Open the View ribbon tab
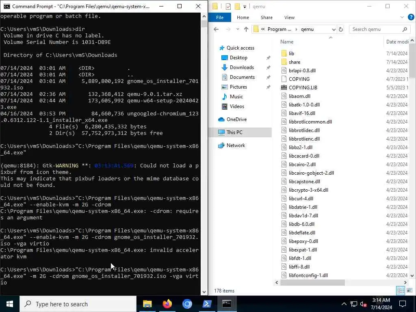416x312 pixels. click(x=289, y=17)
